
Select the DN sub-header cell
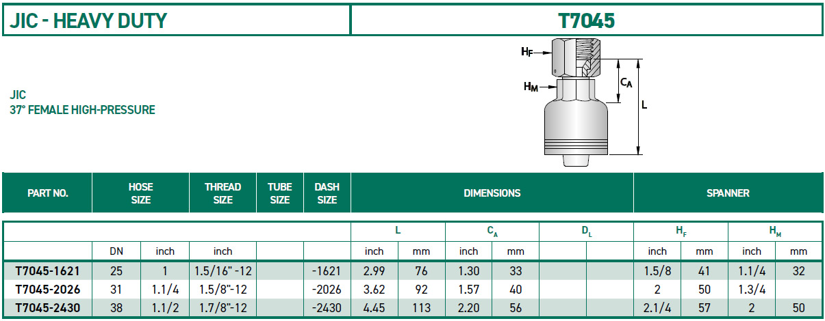[x=116, y=251]
